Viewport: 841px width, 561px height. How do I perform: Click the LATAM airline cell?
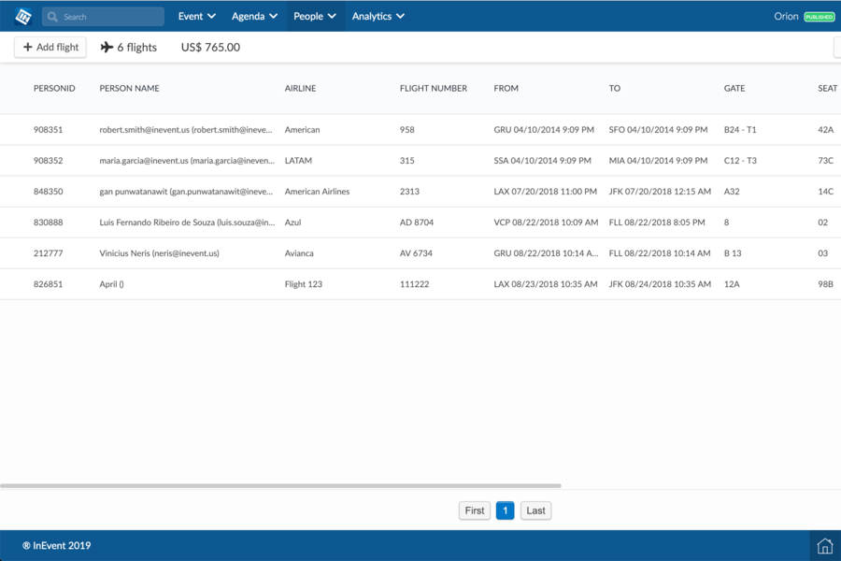coord(298,161)
